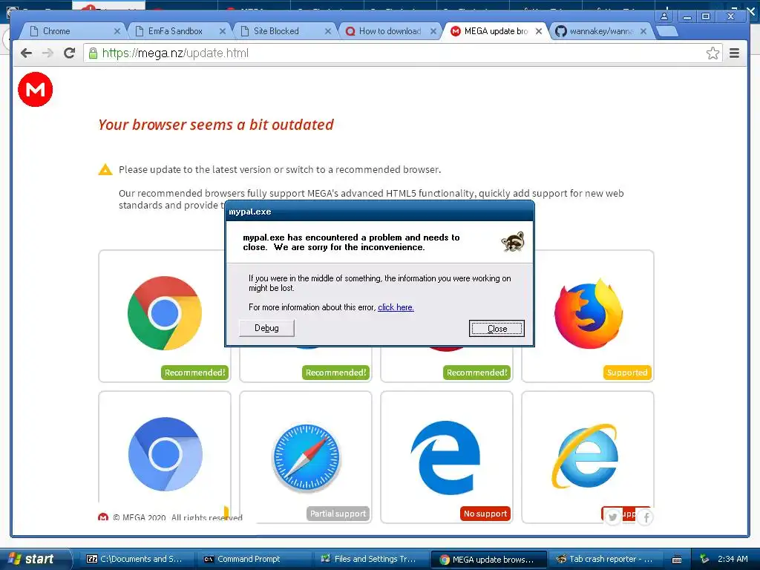Open the 'click here' error info link
This screenshot has width=760, height=570.
coord(396,307)
